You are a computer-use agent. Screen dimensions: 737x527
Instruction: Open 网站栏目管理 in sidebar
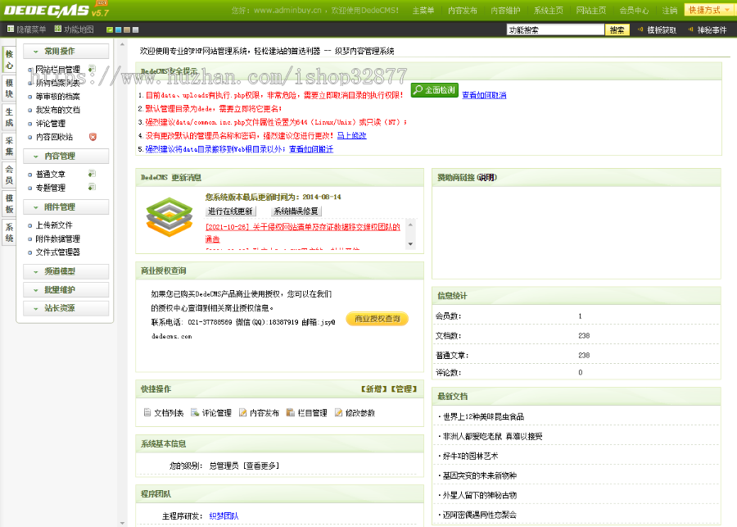[x=58, y=69]
